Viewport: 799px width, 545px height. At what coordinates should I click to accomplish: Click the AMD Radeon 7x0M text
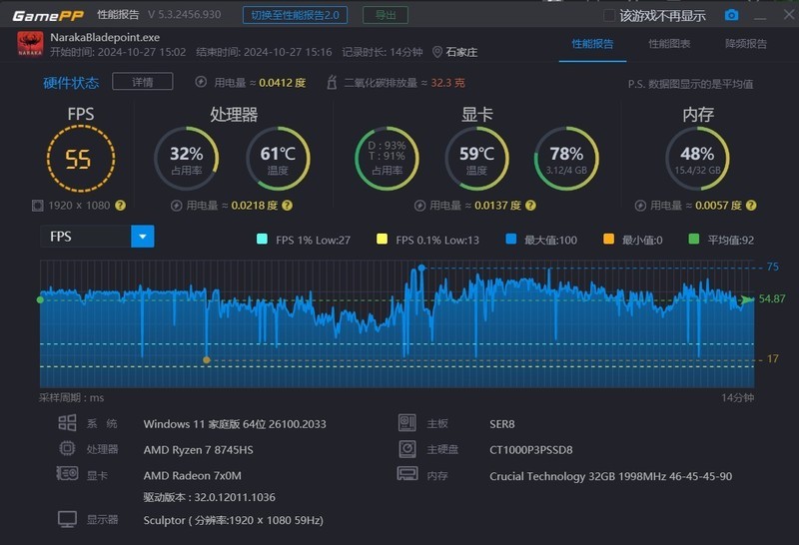click(x=193, y=476)
